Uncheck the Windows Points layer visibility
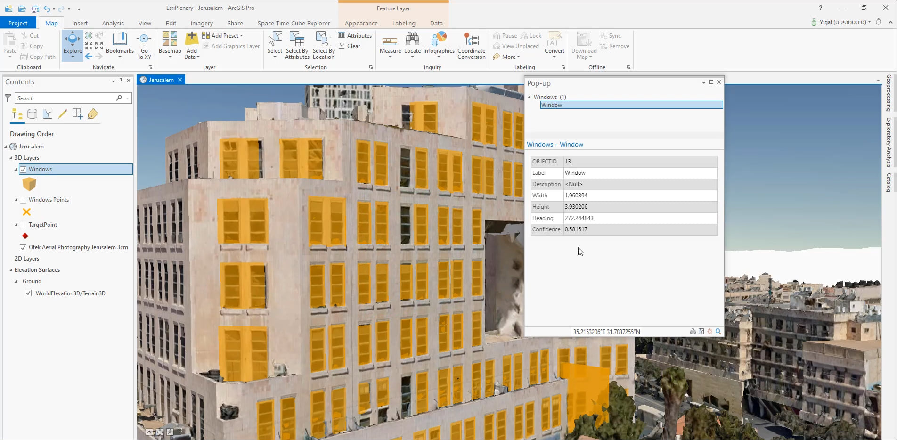This screenshot has width=897, height=440. point(23,199)
